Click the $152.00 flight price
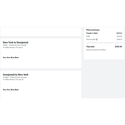This screenshot has height=125, width=125. point(119,36)
